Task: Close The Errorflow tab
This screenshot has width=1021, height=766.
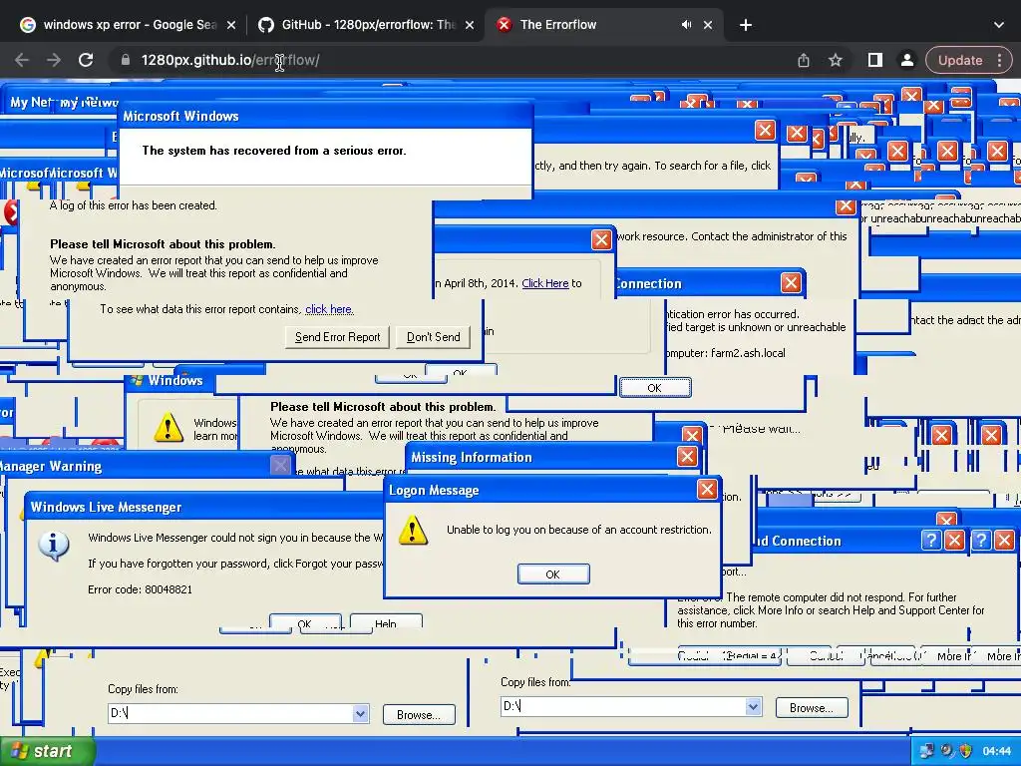Action: 708,25
